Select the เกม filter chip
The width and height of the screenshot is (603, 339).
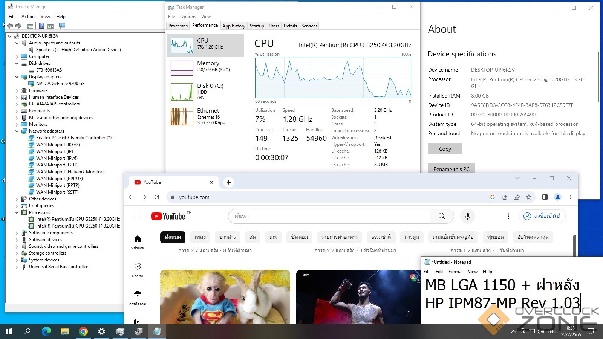pos(273,237)
